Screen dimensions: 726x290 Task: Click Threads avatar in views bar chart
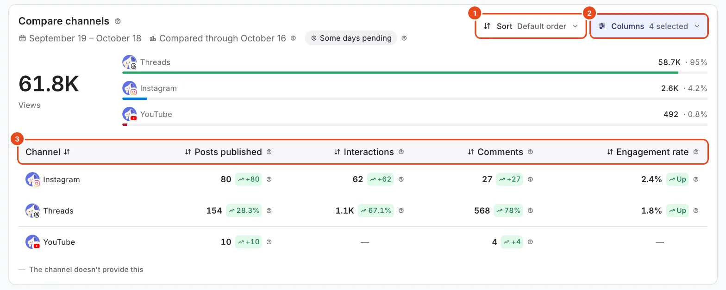tap(130, 62)
